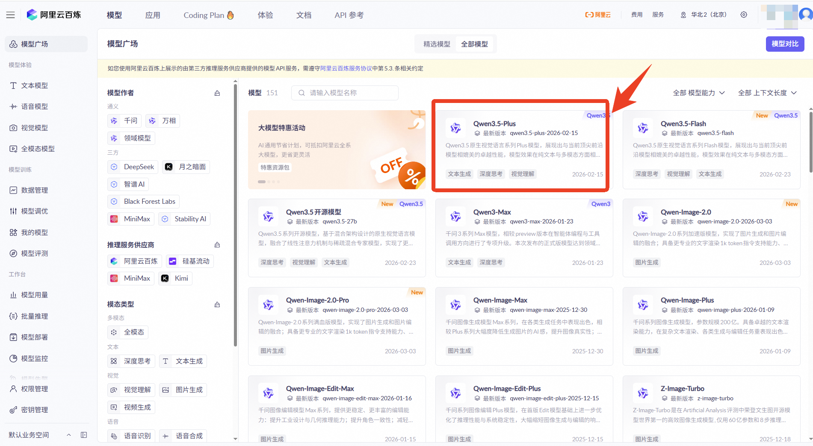Click the 权限管理 person icon
Screen dimensions: 813x446
[x=14, y=389]
